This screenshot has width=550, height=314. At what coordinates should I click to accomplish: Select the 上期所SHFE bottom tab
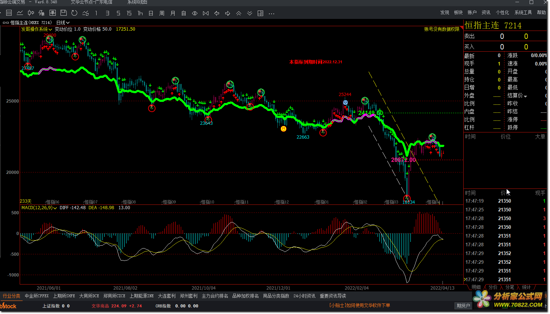64,296
